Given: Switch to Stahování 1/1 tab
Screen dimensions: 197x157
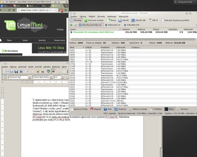Looking at the screenshot, I should [113, 25].
